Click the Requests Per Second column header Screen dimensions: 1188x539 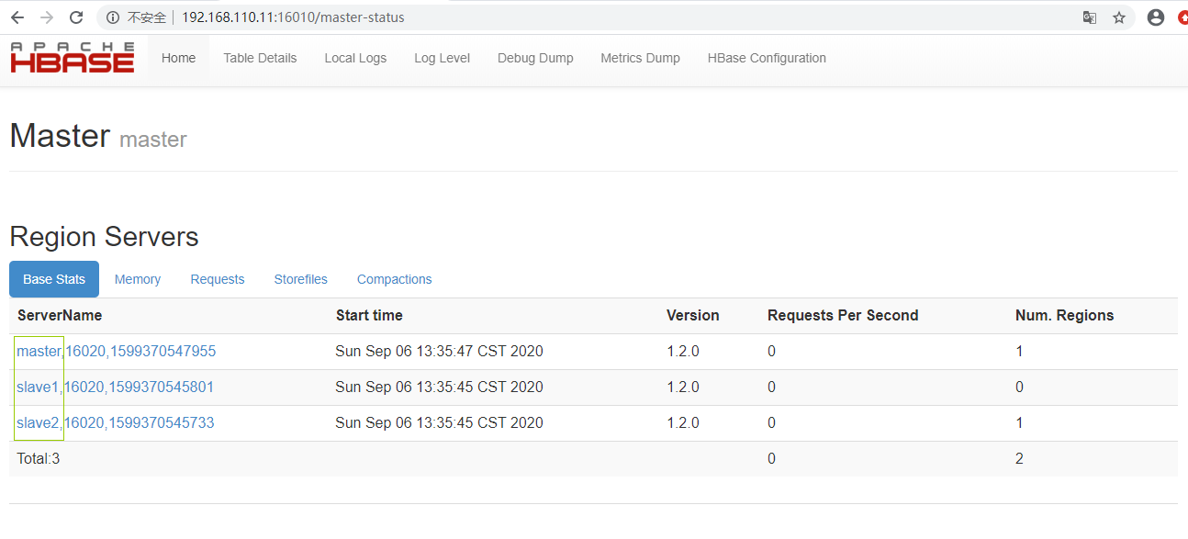pyautogui.click(x=843, y=315)
